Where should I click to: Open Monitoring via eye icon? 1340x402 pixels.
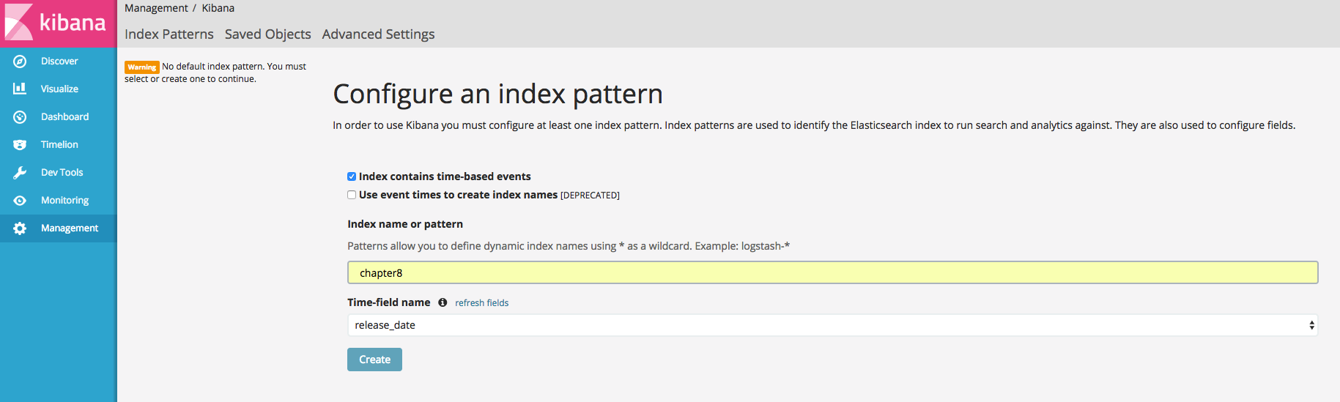click(20, 201)
